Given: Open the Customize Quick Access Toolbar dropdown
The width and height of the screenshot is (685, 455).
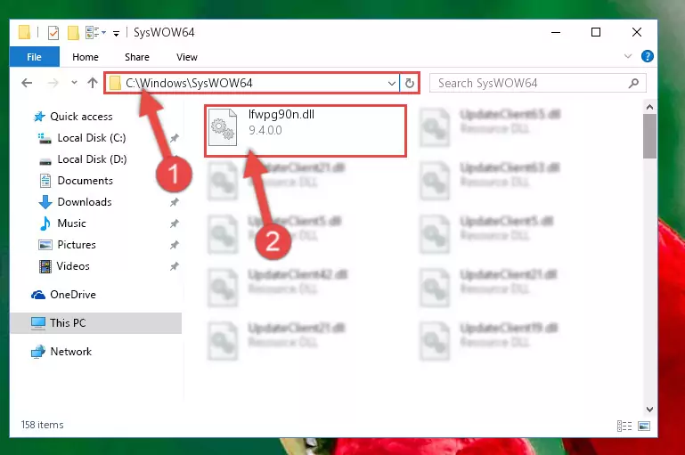Looking at the screenshot, I should coord(116,33).
